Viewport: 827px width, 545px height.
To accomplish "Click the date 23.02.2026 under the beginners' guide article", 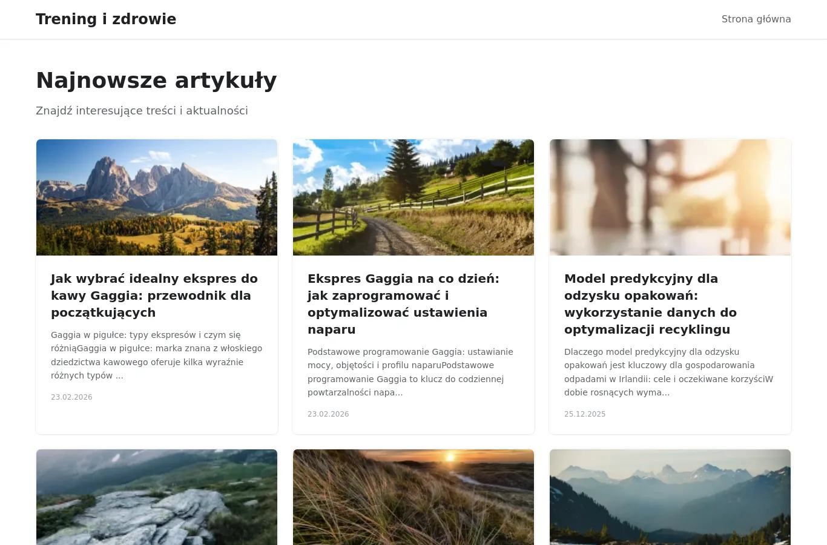I will coord(71,397).
